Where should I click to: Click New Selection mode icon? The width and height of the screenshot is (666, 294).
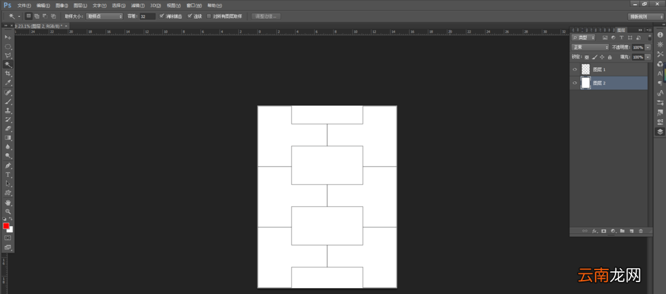[x=29, y=16]
